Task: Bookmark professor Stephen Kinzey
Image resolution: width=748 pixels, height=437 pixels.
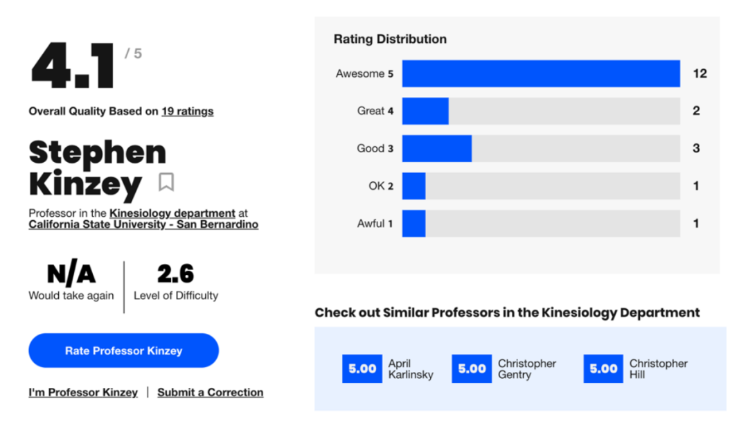Action: (166, 183)
